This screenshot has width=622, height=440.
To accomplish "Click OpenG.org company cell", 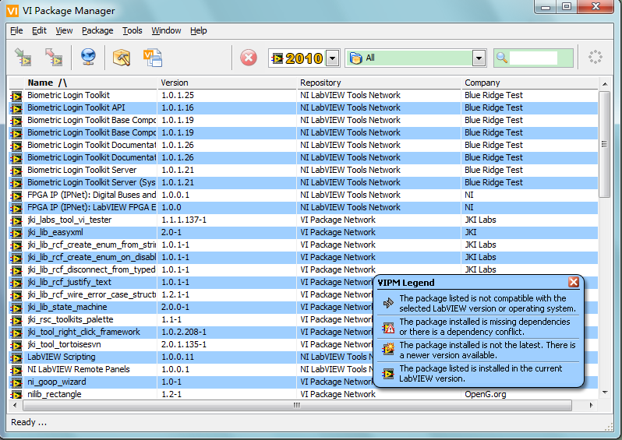I will coord(486,394).
